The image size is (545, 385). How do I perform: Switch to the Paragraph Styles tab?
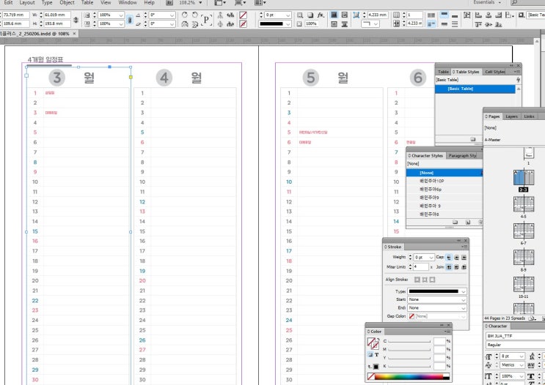[x=463, y=156]
